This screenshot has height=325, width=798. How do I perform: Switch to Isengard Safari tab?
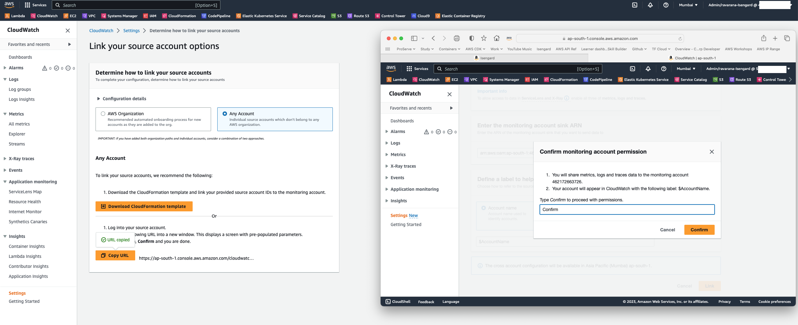484,58
